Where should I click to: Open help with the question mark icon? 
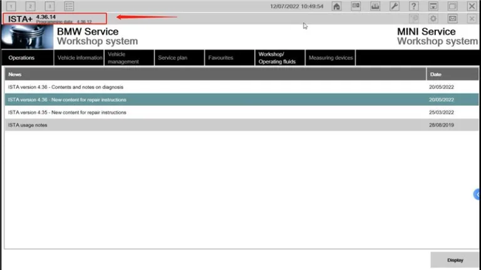point(413,6)
